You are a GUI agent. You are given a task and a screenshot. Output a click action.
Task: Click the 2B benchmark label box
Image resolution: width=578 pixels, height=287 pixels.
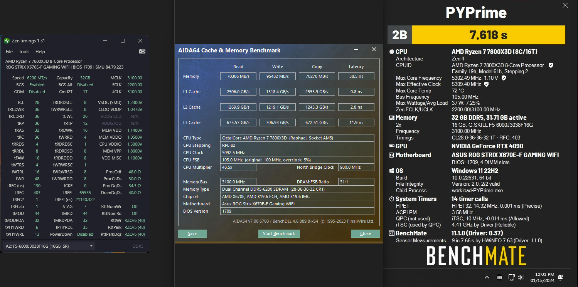(x=400, y=35)
